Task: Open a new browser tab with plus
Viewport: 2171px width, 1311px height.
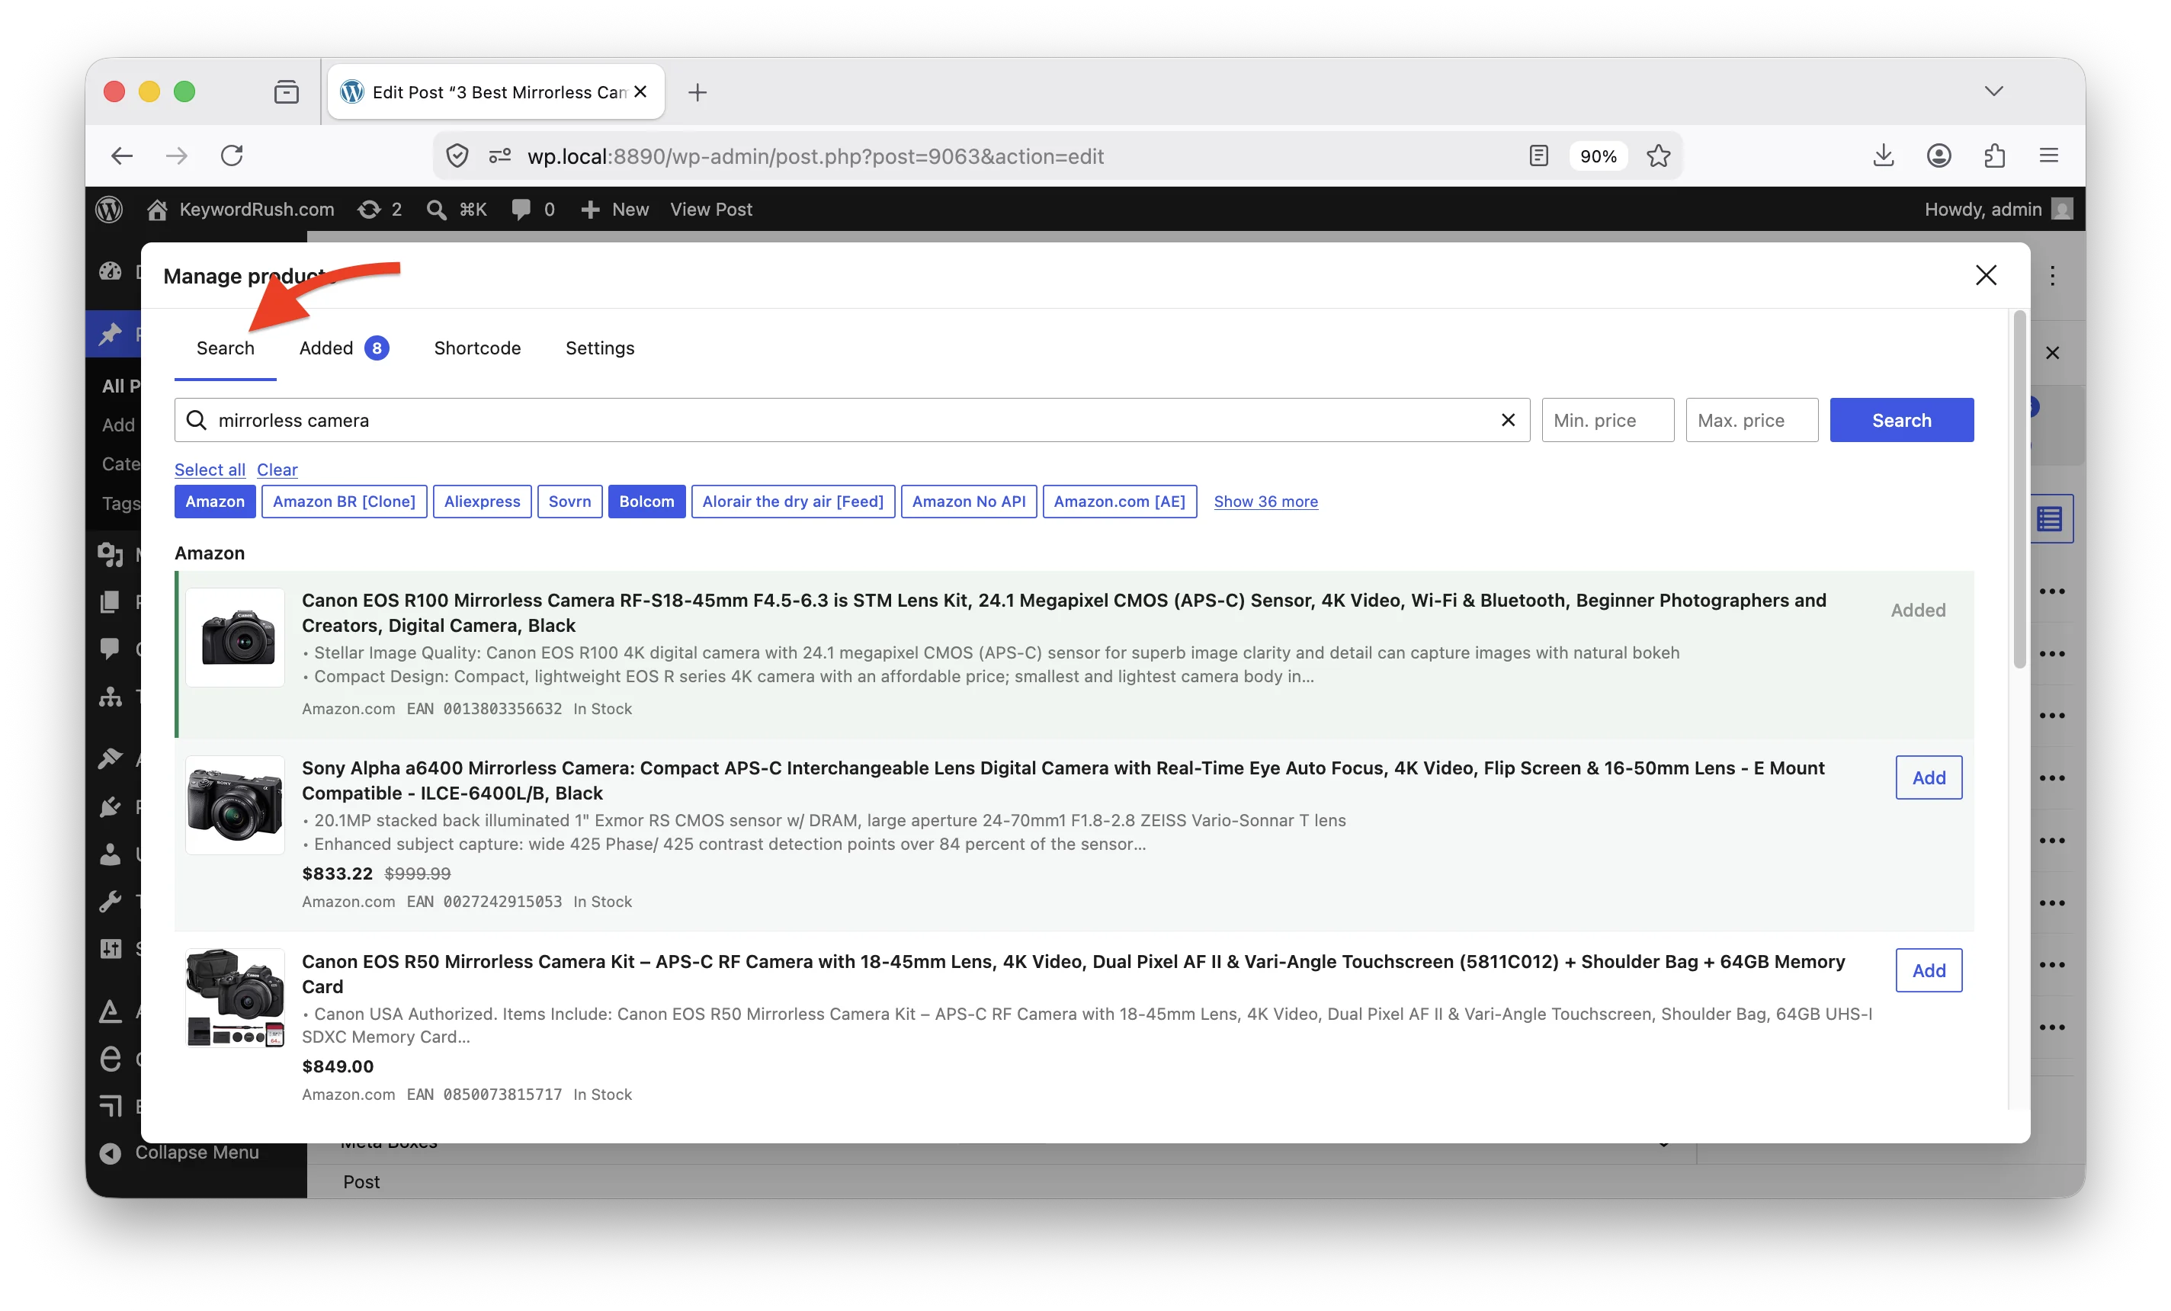Action: (x=697, y=91)
